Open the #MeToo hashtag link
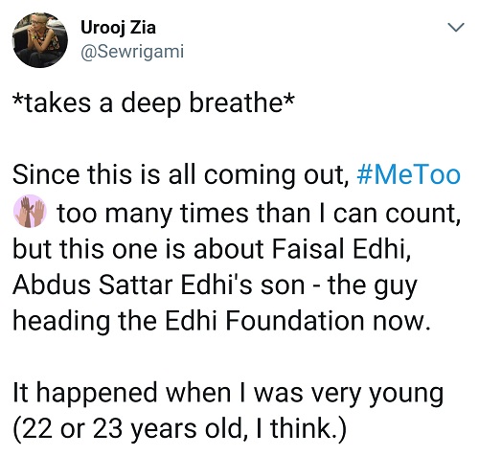The height and width of the screenshot is (456, 479). pyautogui.click(x=408, y=175)
